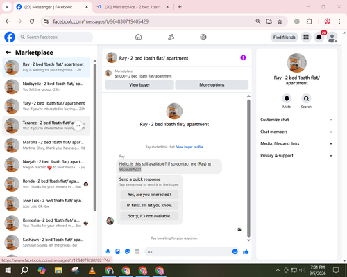Click Ray's avatar in the chat header
The height and width of the screenshot is (277, 347).
point(112,57)
